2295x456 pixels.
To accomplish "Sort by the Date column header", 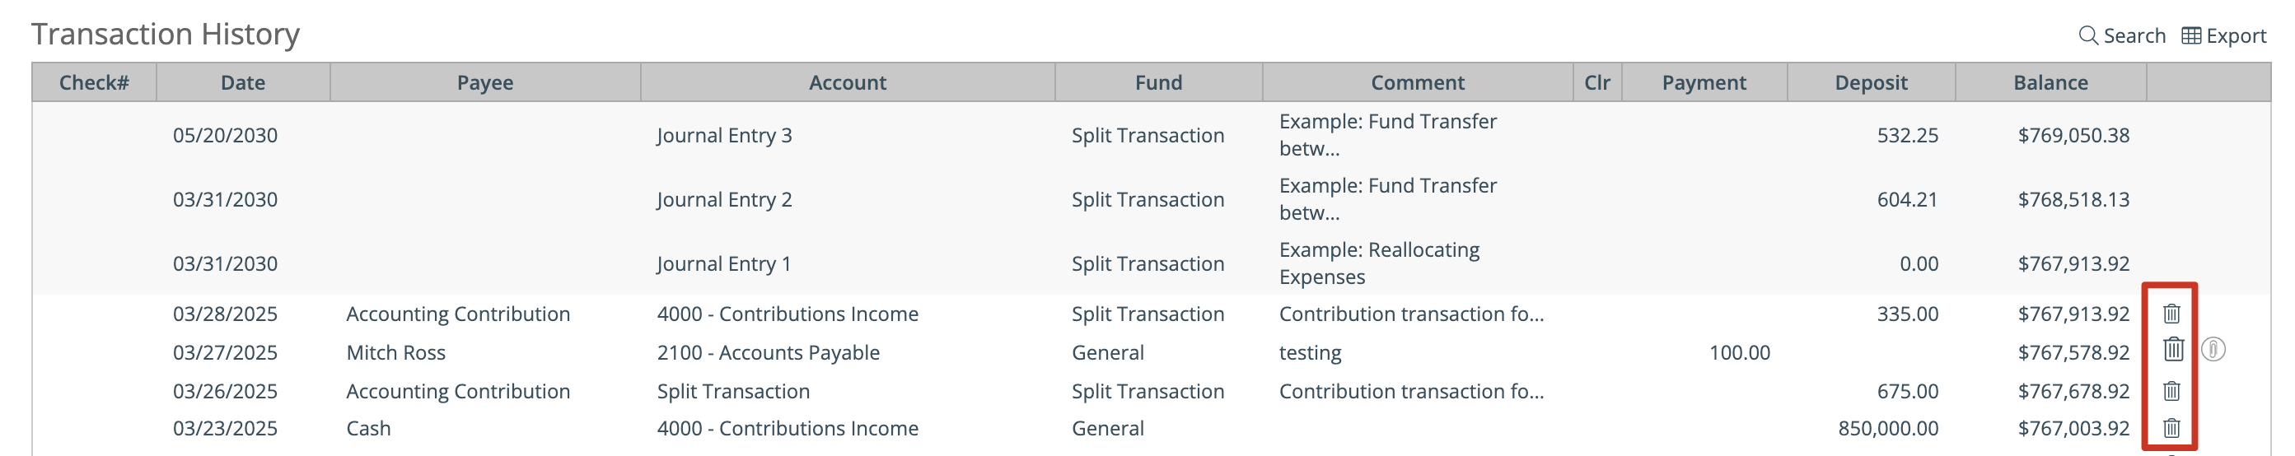I will pos(243,83).
